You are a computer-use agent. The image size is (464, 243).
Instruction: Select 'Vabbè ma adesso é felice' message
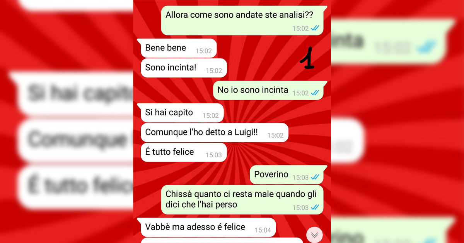click(208, 227)
